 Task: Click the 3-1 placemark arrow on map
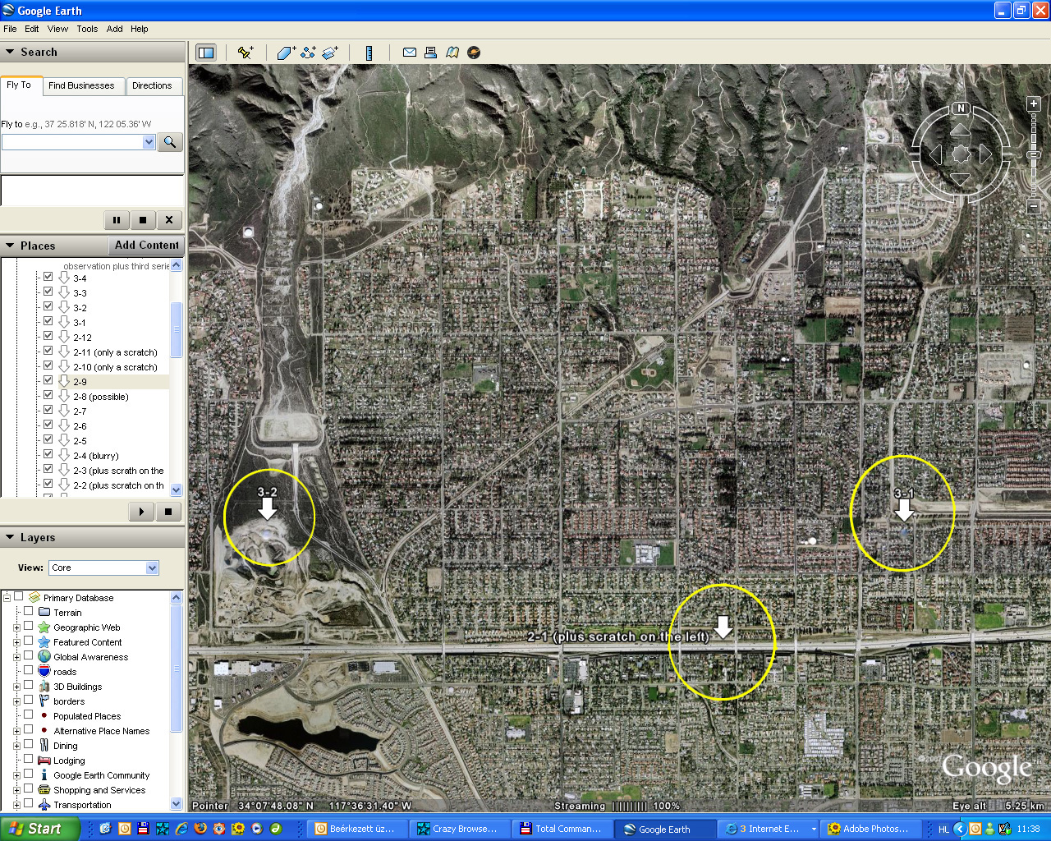click(x=904, y=510)
